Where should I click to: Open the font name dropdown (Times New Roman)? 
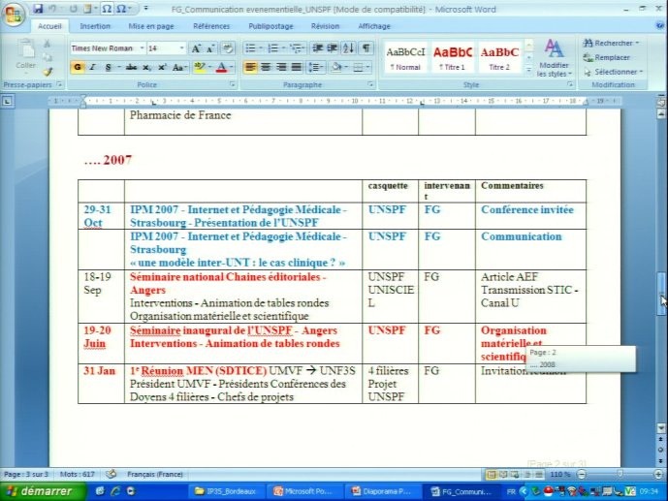point(142,48)
